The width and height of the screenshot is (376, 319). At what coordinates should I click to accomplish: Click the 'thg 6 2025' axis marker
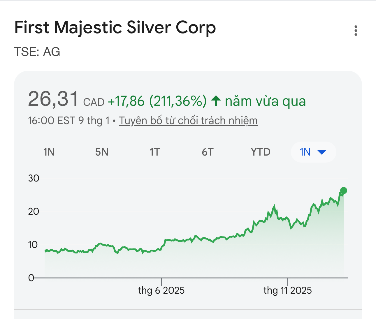(161, 290)
